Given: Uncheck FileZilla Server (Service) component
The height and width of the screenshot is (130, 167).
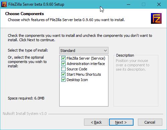Looking at the screenshot, I should [63, 58].
